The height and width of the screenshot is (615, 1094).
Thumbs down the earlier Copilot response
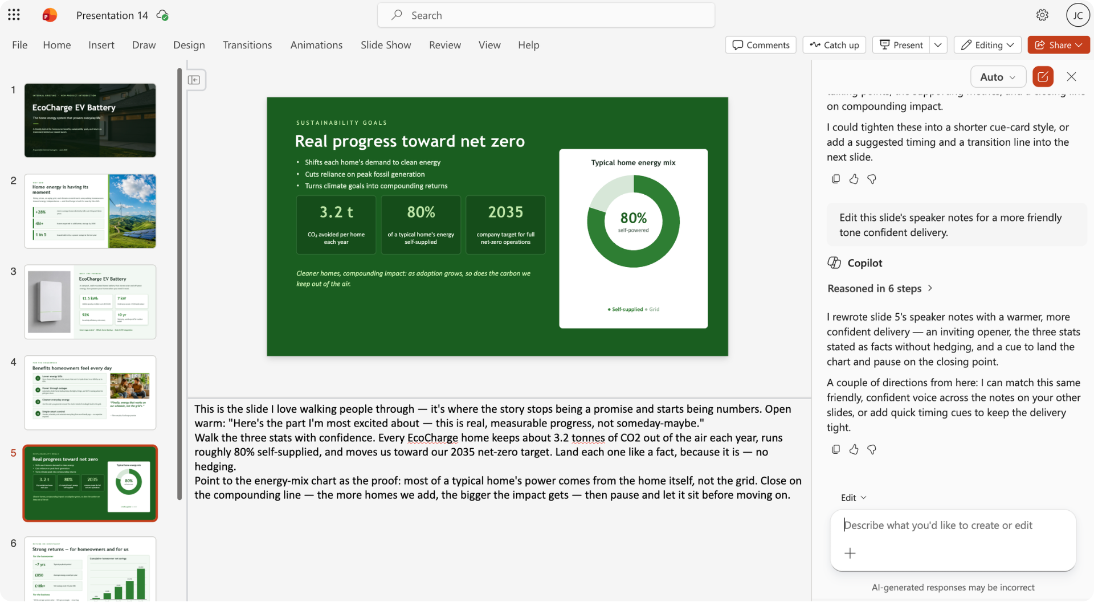872,179
